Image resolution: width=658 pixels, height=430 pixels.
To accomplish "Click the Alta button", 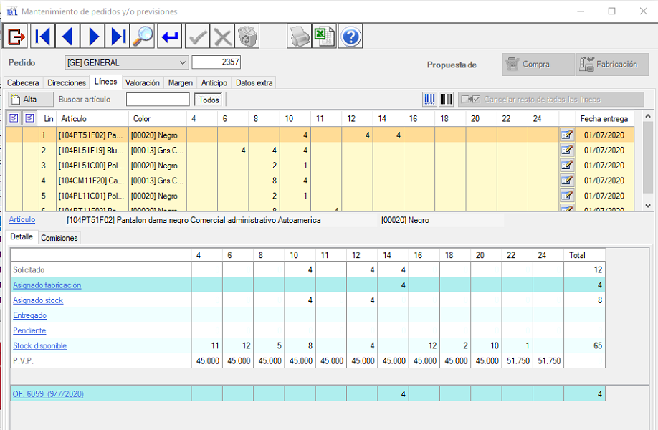I will tap(31, 100).
